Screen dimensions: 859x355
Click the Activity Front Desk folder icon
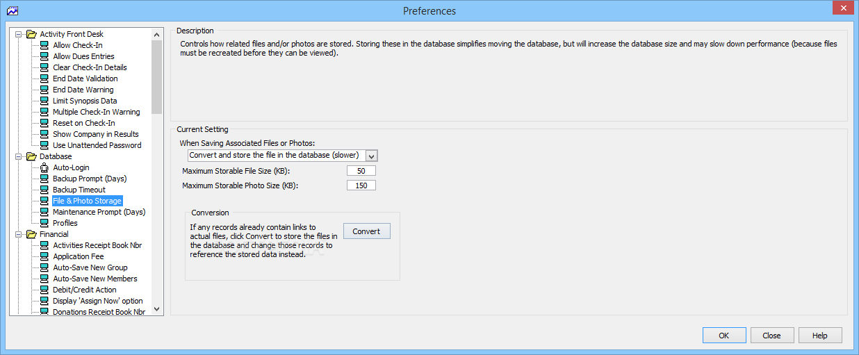(x=31, y=34)
